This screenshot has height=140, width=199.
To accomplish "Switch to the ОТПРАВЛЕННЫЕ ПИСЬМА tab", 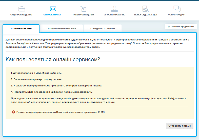I will (61, 29).
